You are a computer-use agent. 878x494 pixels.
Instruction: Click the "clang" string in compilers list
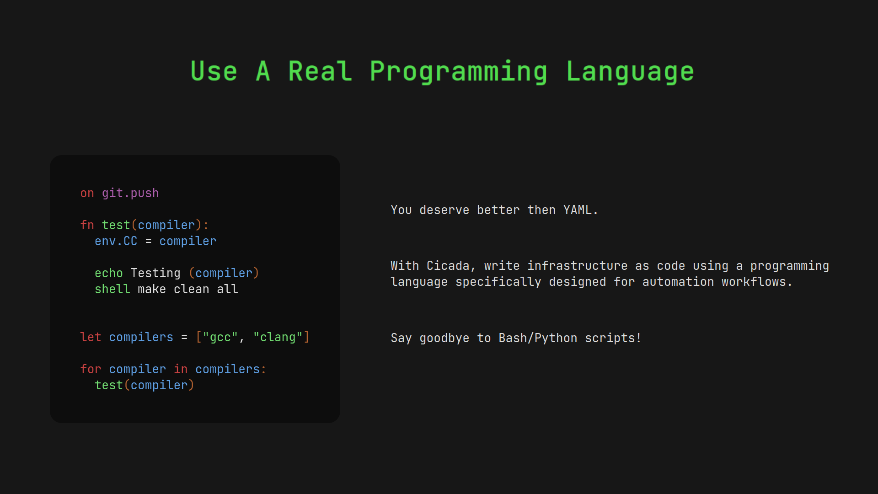click(278, 337)
